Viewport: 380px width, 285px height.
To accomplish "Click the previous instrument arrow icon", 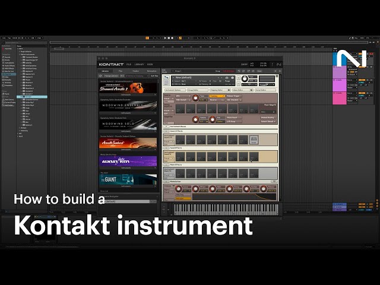I will coord(275,71).
